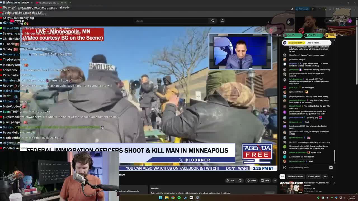This screenshot has height=201, width=358.
Task: Click the Share button under the video
Action: [x=251, y=181]
